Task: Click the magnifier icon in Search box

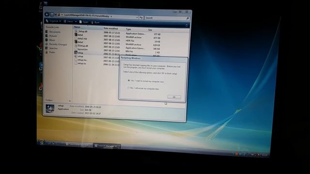Action: click(187, 18)
